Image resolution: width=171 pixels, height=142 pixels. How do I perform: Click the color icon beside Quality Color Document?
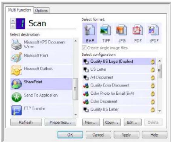pos(86,86)
